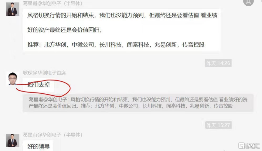262x151 pixels.
Task: Click the timestamp 昨天 15:27
Action: [x=218, y=125]
